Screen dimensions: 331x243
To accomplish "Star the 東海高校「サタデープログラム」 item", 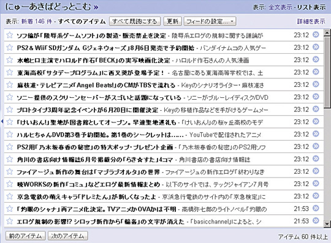I will 9,72.
